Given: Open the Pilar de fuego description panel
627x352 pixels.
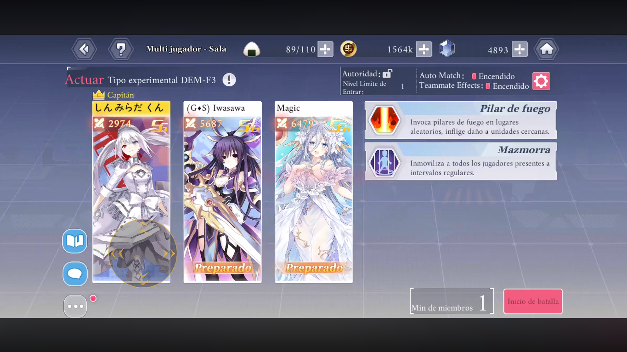Looking at the screenshot, I should (461, 120).
